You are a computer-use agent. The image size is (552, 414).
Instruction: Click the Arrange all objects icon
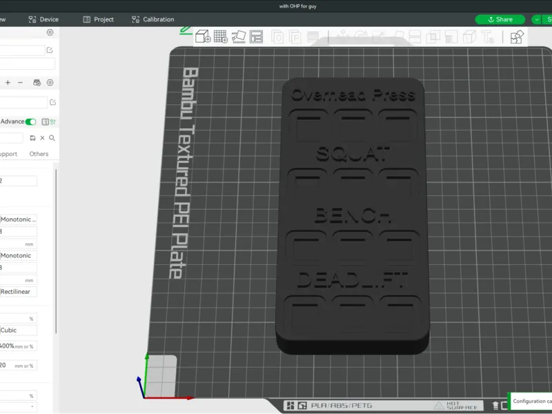[256, 37]
